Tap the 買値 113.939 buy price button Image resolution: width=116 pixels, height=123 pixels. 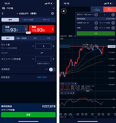[42, 29]
